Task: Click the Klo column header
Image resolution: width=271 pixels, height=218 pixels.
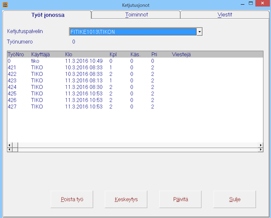Action: coord(69,55)
